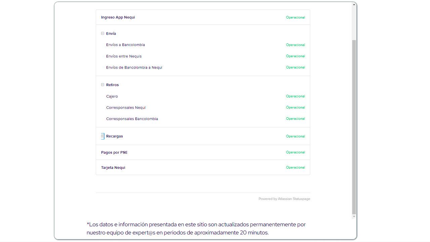Click the scrollbar down arrow
430x242 pixels.
354,216
